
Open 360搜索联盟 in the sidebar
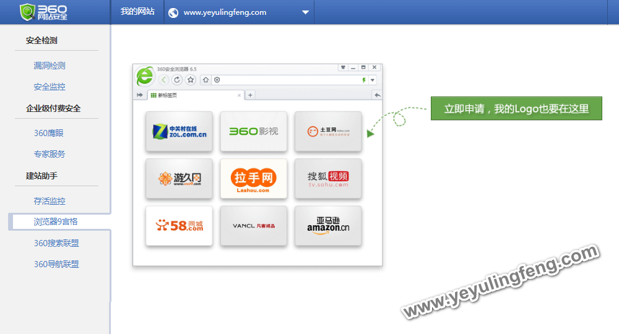[x=56, y=243]
